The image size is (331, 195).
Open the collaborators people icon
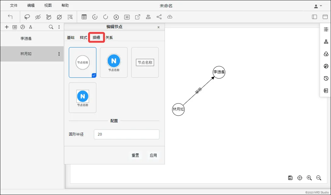[x=148, y=17]
